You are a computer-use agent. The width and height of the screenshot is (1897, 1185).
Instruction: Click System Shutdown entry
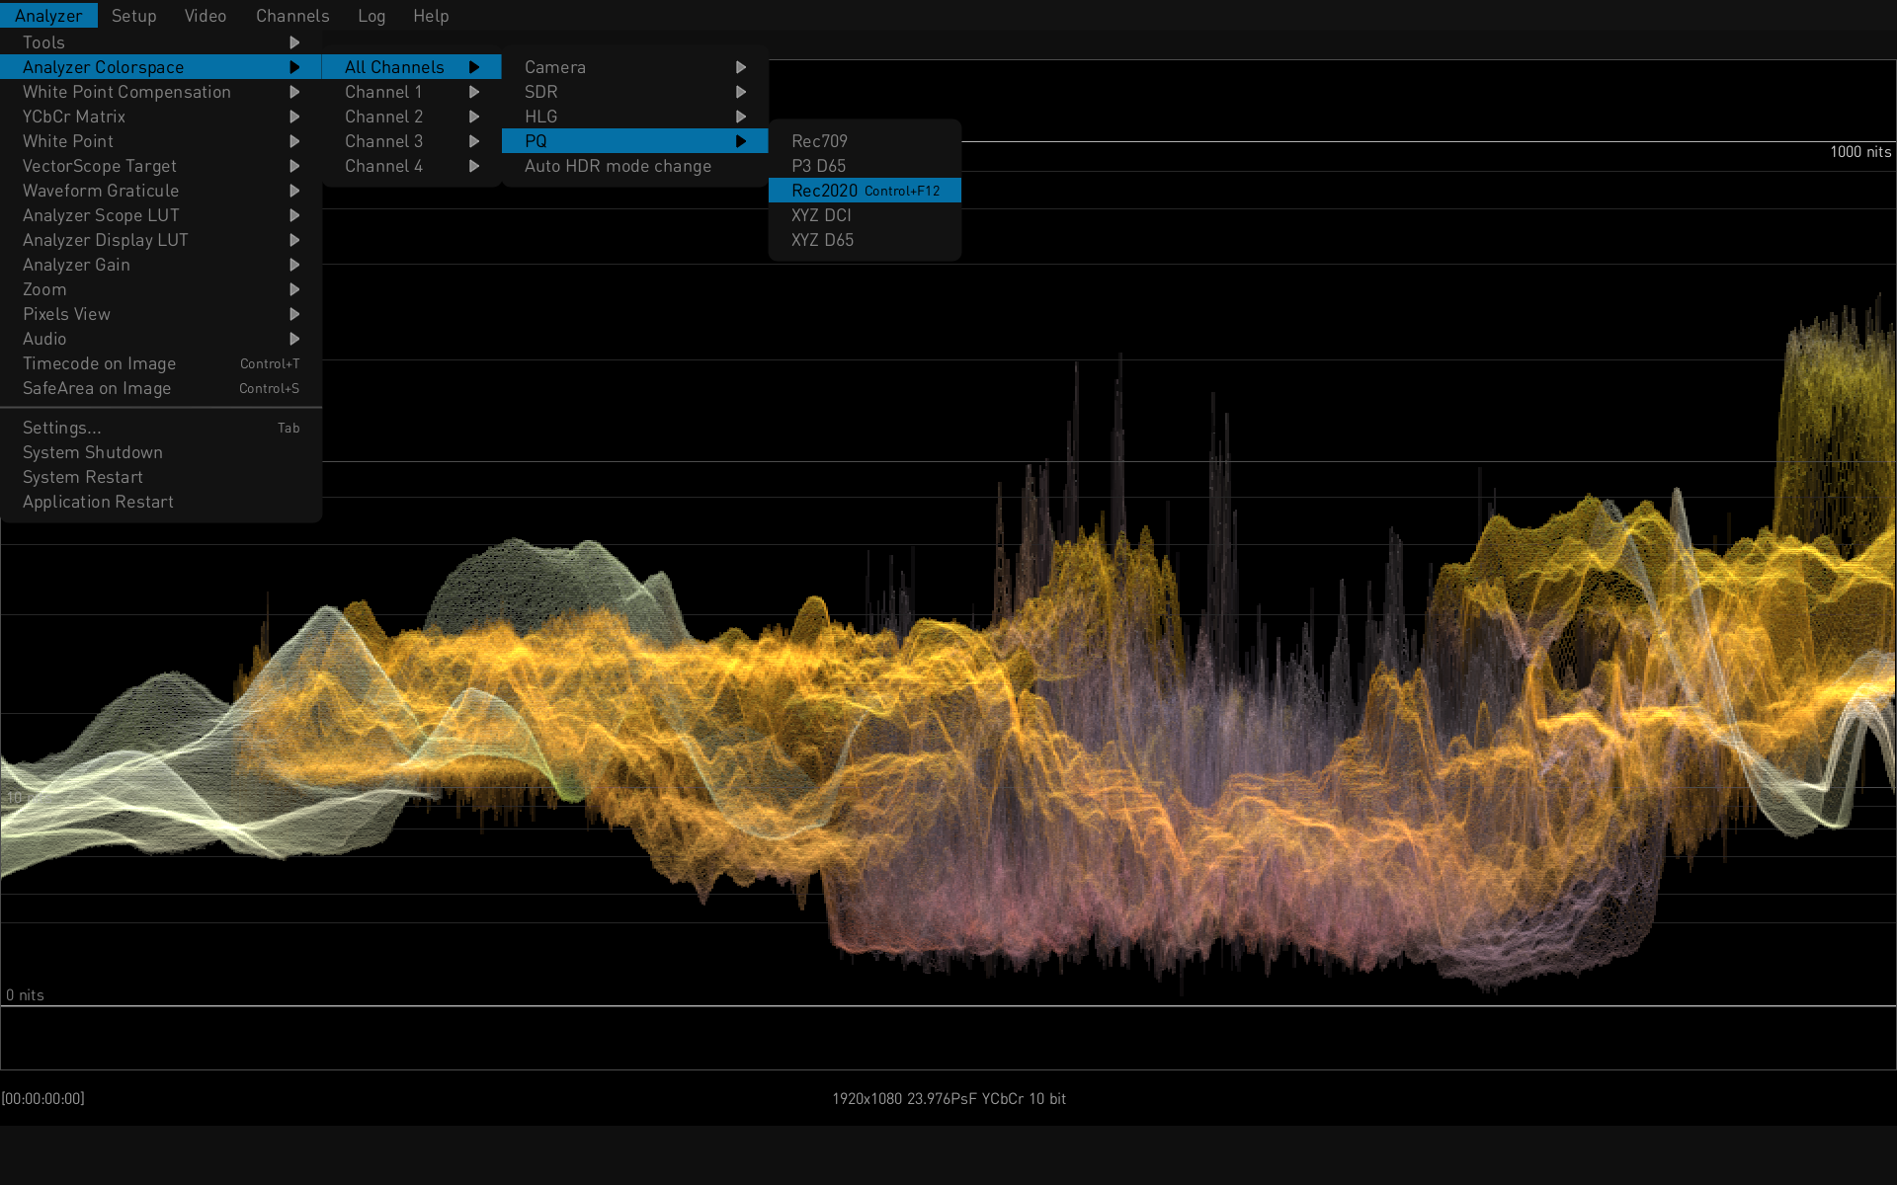93,452
